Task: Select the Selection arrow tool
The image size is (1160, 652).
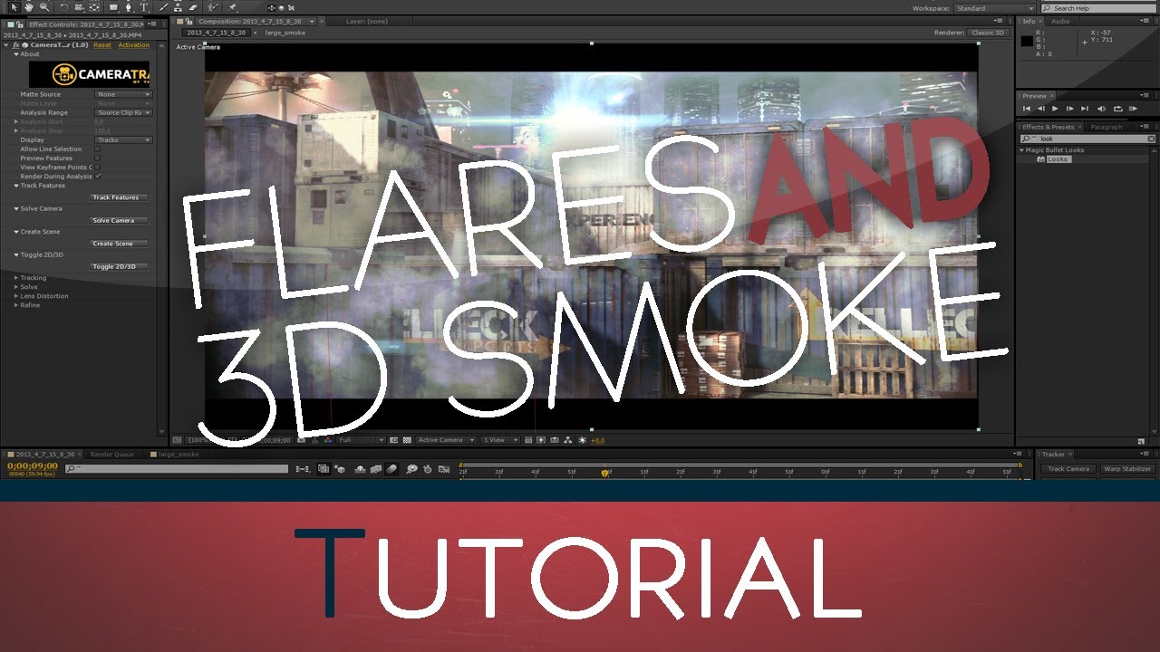Action: pyautogui.click(x=14, y=7)
